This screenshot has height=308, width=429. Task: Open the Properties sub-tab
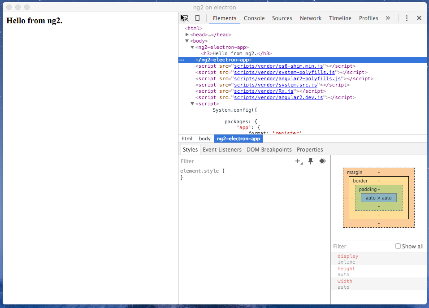click(x=310, y=150)
